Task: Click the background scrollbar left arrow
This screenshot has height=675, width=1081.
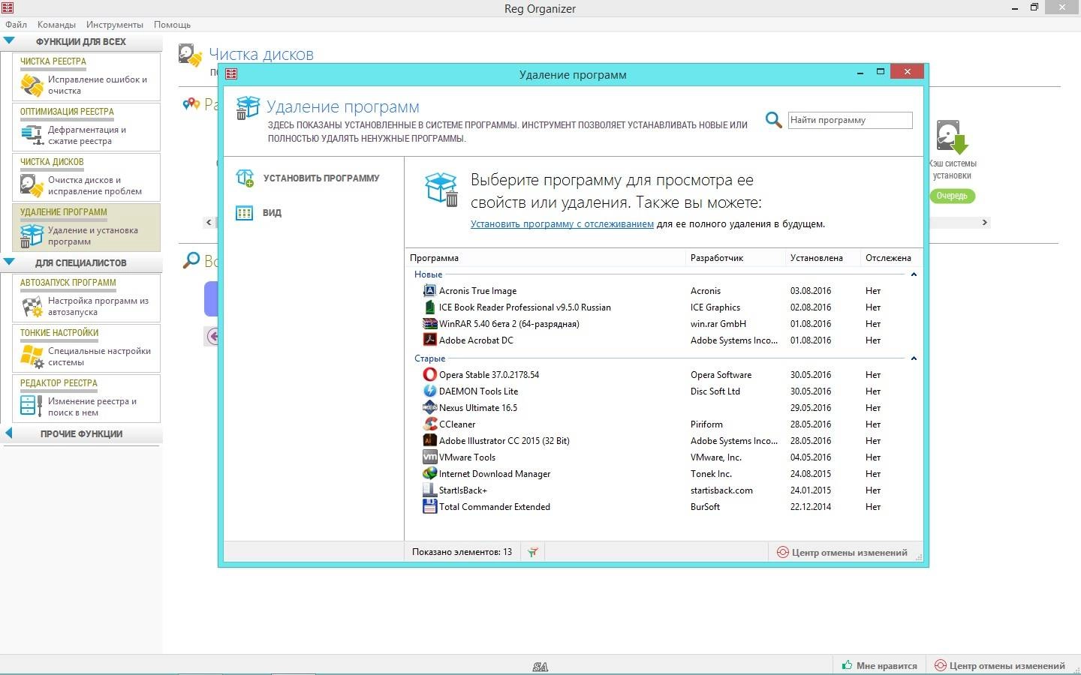Action: pos(209,223)
